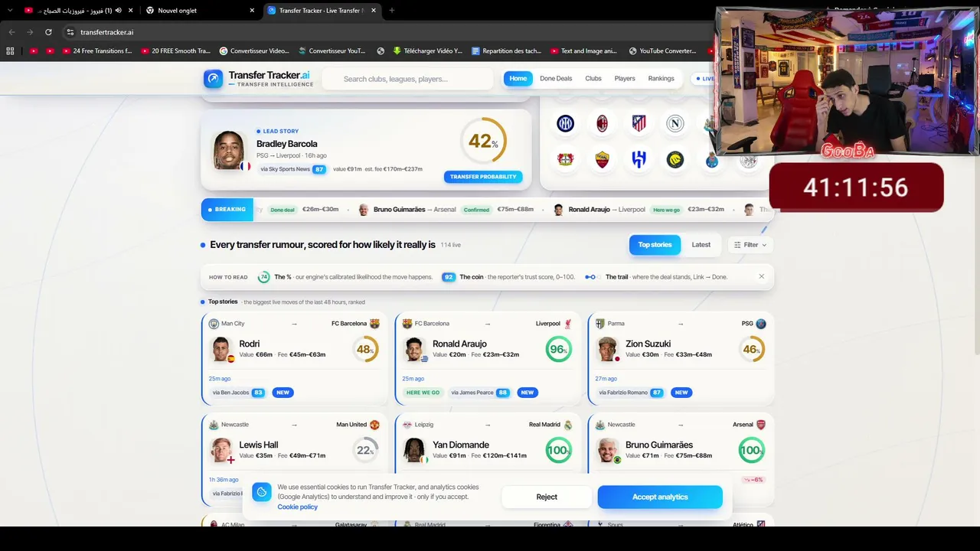Click the via Ben Jacobs source tag
The height and width of the screenshot is (551, 980).
(x=237, y=393)
